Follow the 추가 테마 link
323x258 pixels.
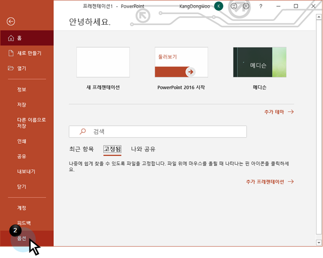point(279,112)
